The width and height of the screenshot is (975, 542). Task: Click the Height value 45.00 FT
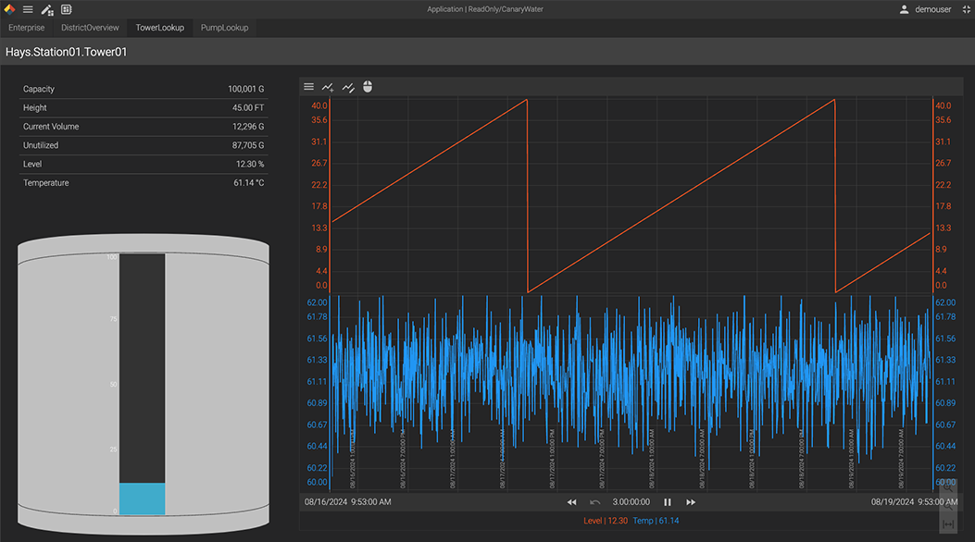click(248, 108)
